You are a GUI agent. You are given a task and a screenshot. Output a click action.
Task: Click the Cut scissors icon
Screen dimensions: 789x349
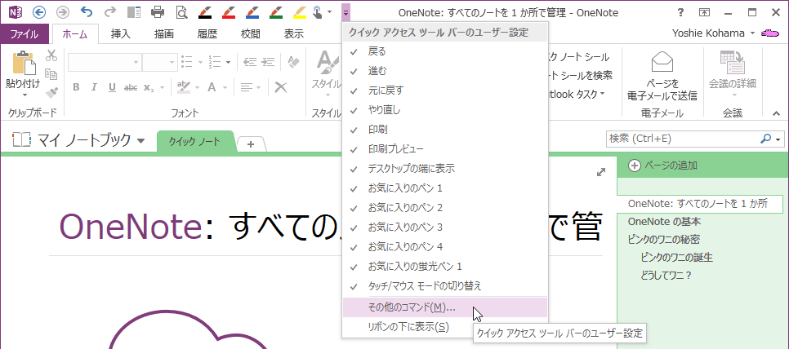click(x=51, y=55)
